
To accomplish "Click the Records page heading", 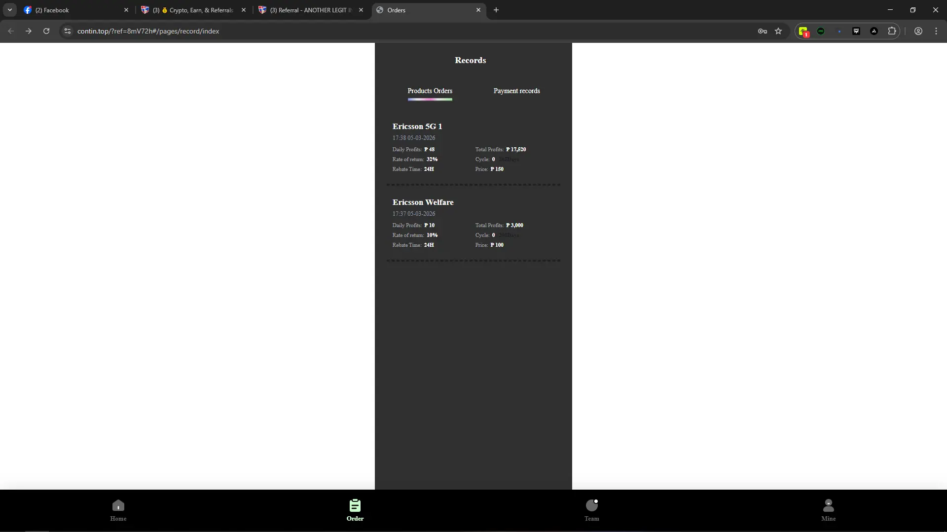I will [x=470, y=60].
